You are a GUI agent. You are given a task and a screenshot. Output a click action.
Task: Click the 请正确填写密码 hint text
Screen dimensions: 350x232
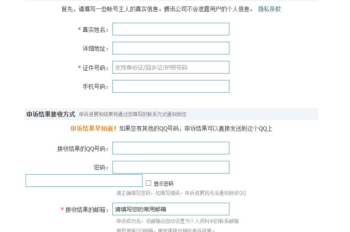[181, 193]
